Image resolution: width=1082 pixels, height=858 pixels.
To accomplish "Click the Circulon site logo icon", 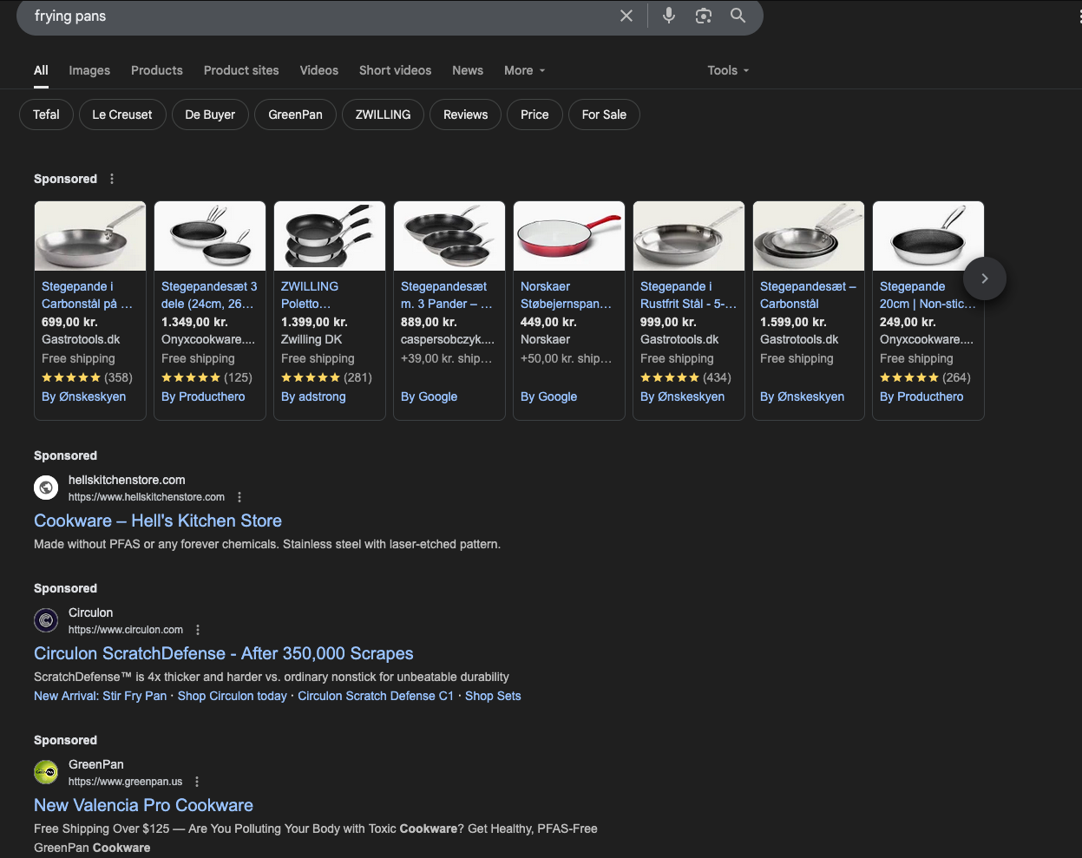I will 46,620.
